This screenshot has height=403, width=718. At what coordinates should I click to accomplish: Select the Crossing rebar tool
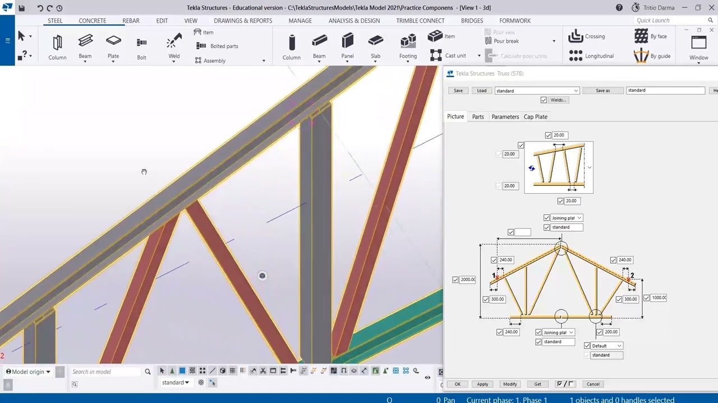click(587, 36)
